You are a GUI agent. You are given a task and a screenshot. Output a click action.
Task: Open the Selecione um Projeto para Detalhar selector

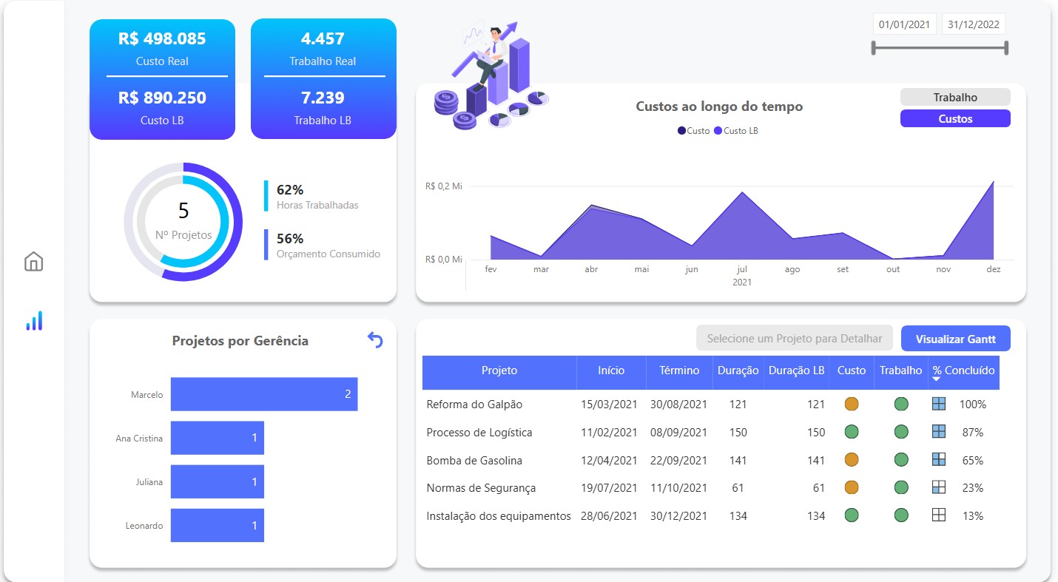point(794,337)
